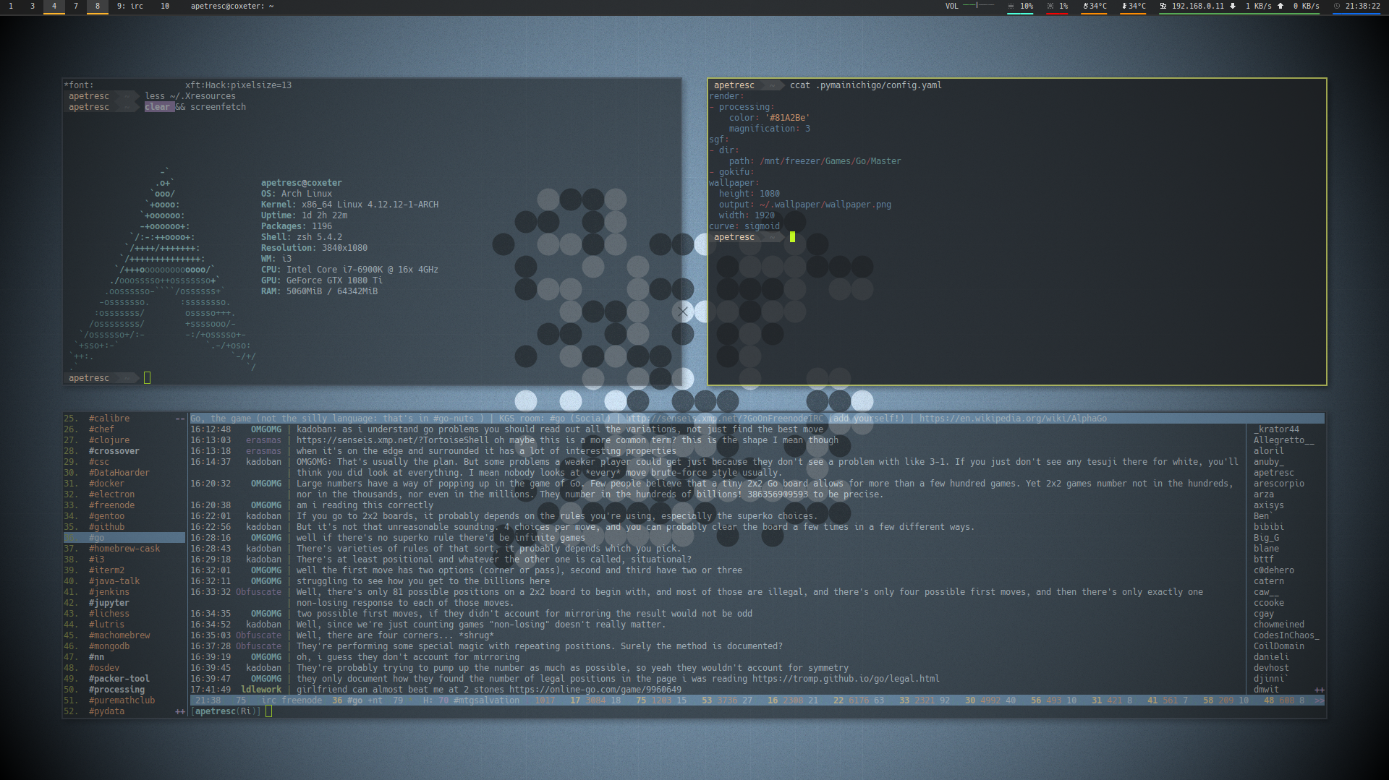The image size is (1389, 780).
Task: Click the clock icon beside 21:38:22
Action: click(x=1337, y=6)
